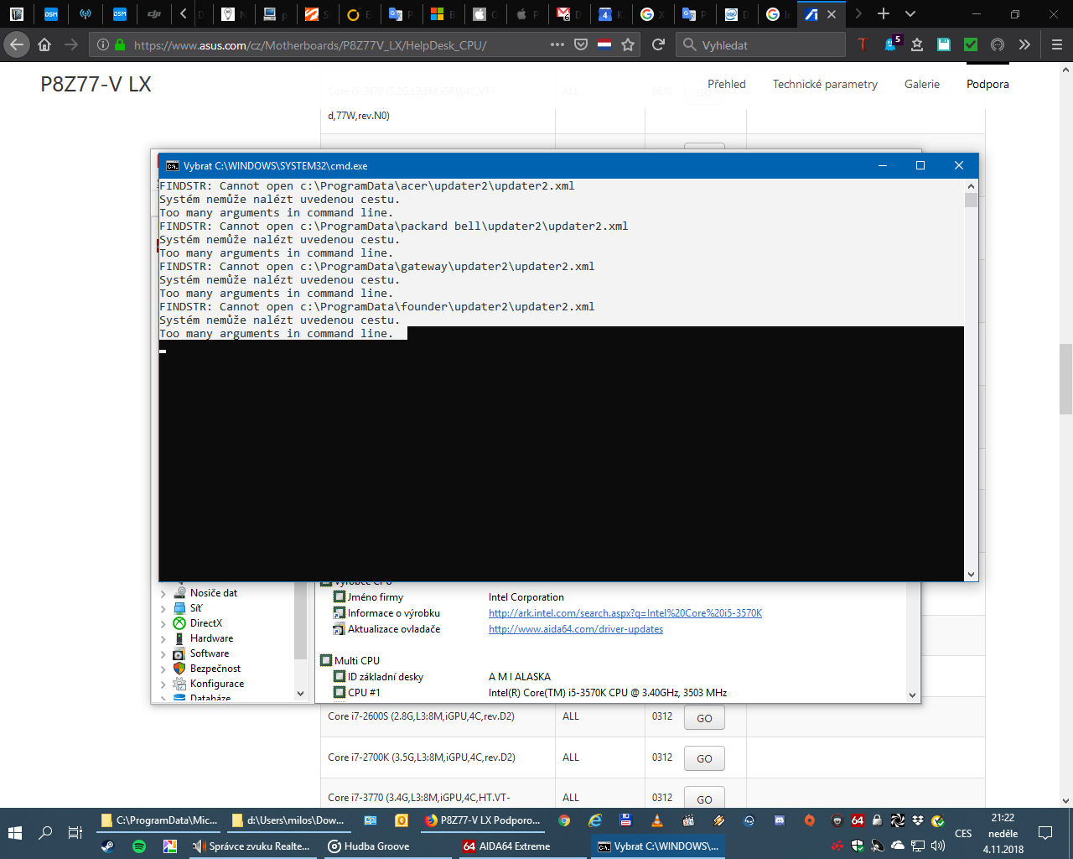Switch to the Technické parametry tab

click(x=825, y=84)
